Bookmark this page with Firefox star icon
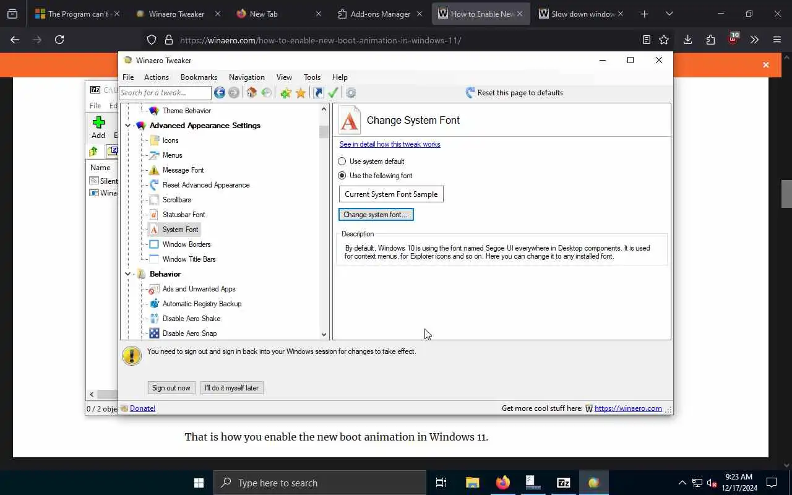This screenshot has height=495, width=792. tap(664, 40)
